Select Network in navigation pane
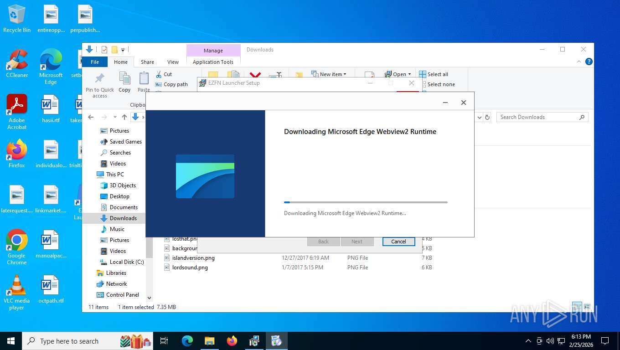 pyautogui.click(x=112, y=284)
